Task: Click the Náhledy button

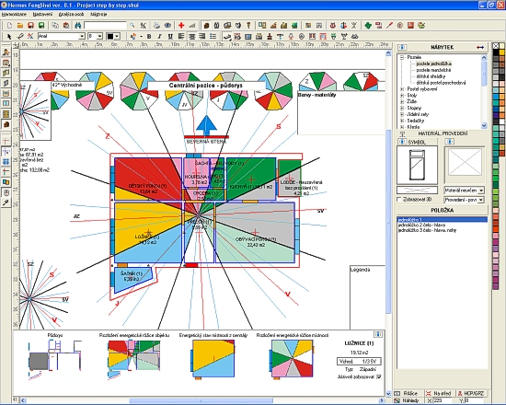Action: pyautogui.click(x=408, y=400)
